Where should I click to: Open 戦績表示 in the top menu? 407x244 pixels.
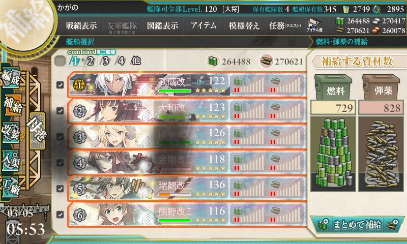pyautogui.click(x=81, y=25)
